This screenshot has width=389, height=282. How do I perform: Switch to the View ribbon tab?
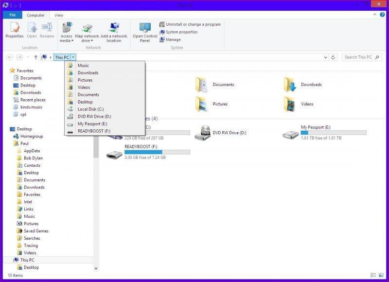click(x=59, y=16)
